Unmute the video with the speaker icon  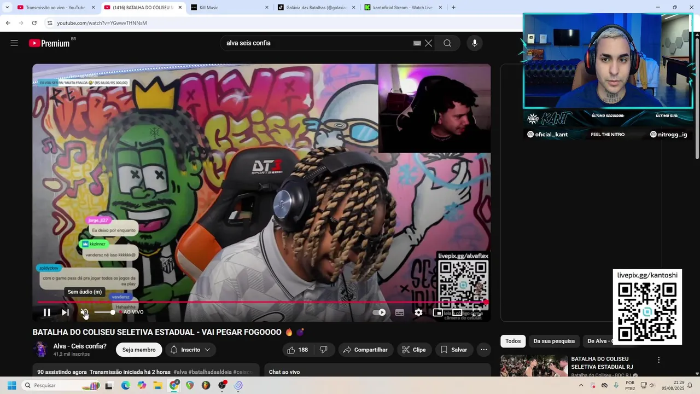click(84, 312)
